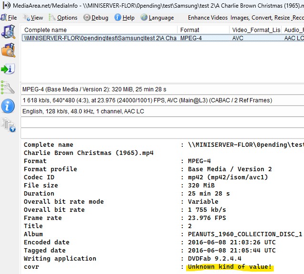Click the Album value PEANUTS_1960_COLLECTION_DISC_1
Image resolution: width=304 pixels, height=274 pixels.
pos(245,234)
